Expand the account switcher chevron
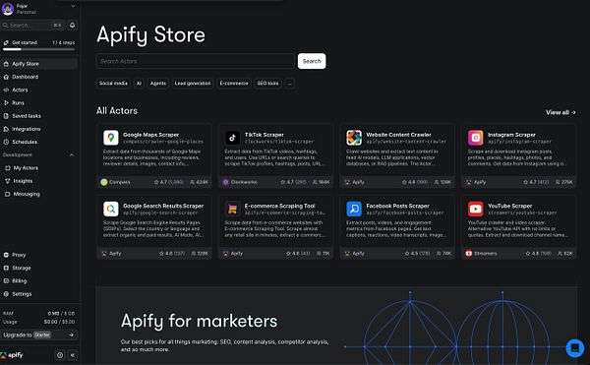This screenshot has width=590, height=365. [73, 6]
